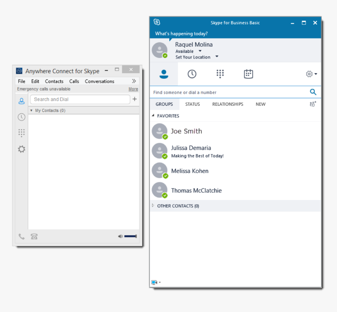
Task: Maximize the Skype for Business Basic window
Action: coord(304,23)
